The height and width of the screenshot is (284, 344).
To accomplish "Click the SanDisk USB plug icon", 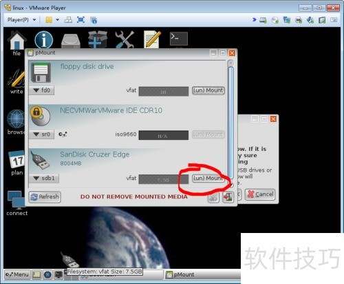I will pyautogui.click(x=41, y=160).
